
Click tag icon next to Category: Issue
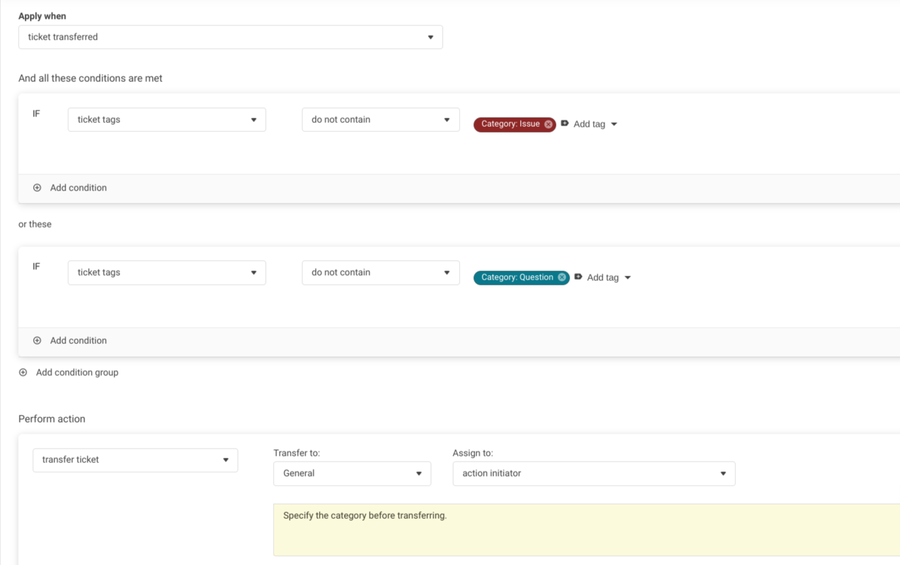564,124
